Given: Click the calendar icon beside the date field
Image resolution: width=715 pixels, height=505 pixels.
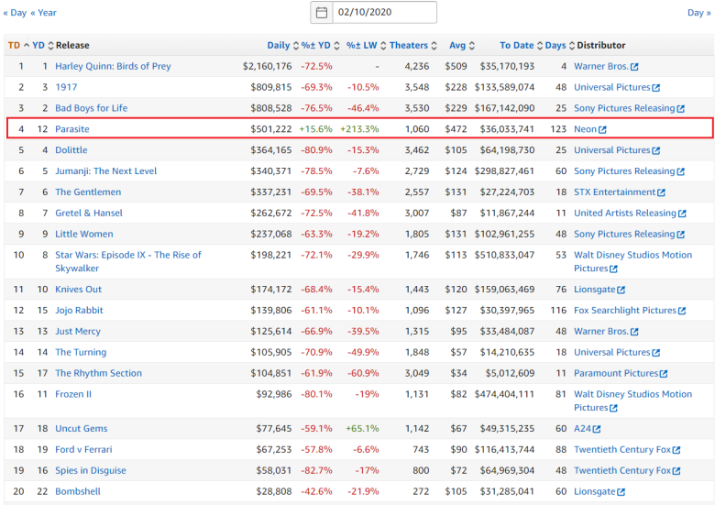Looking at the screenshot, I should click(322, 13).
